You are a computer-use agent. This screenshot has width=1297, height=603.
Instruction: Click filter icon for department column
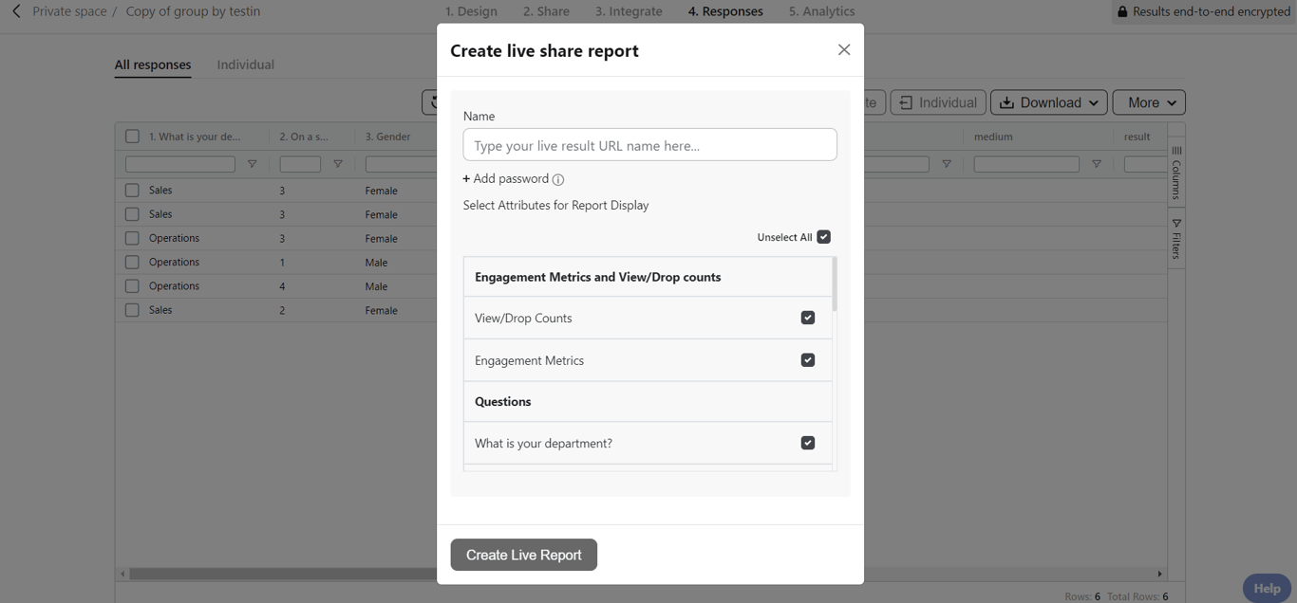(252, 164)
